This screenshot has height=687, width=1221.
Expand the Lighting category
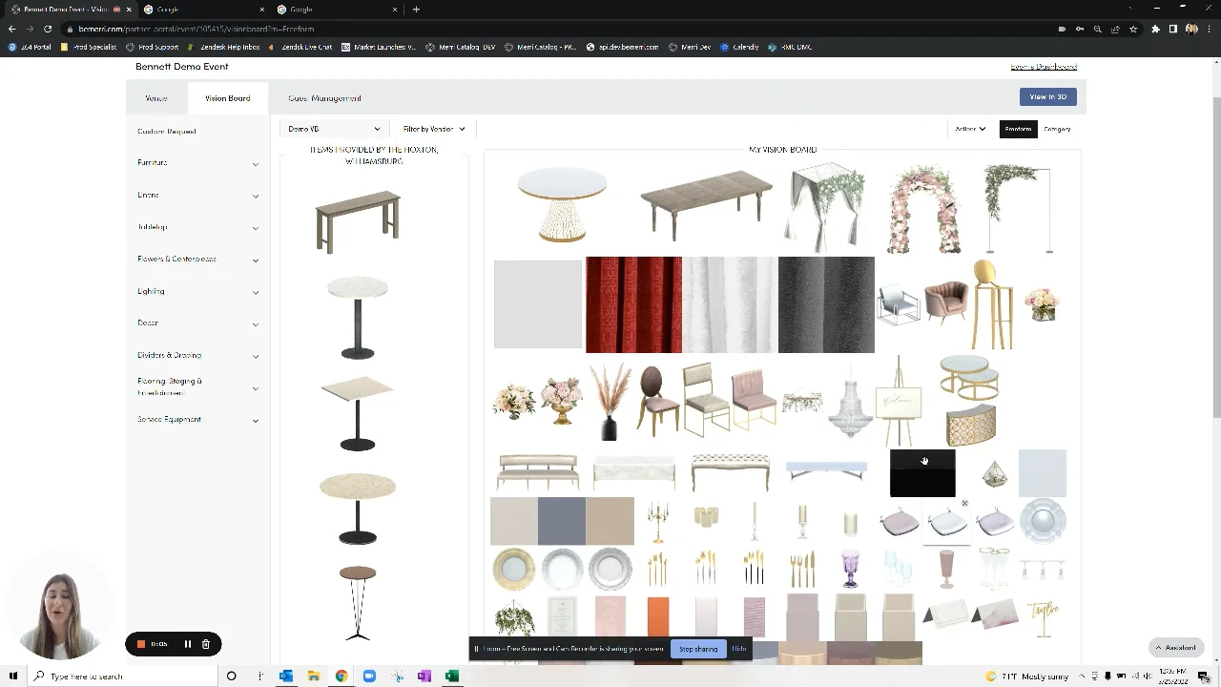coord(197,291)
